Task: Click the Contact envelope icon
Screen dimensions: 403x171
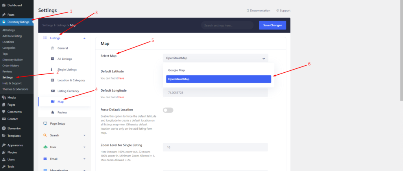Action: point(4,119)
